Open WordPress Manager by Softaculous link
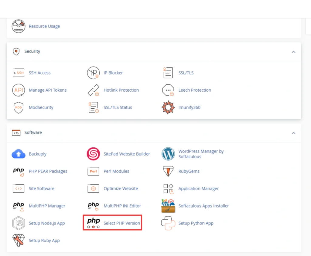This screenshot has width=311, height=256. pos(201,154)
